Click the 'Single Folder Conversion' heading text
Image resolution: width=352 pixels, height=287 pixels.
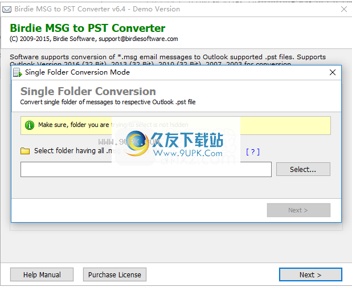(x=88, y=91)
